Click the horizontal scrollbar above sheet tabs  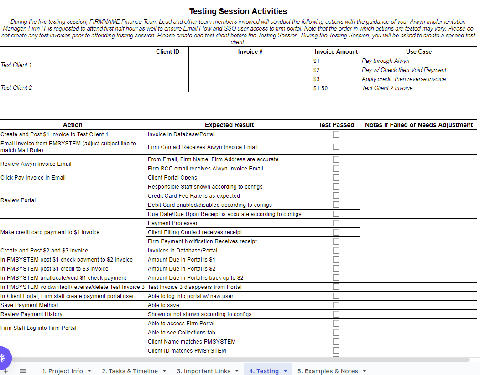pyautogui.click(x=239, y=360)
